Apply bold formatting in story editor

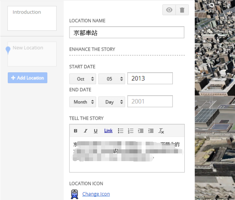click(75, 131)
